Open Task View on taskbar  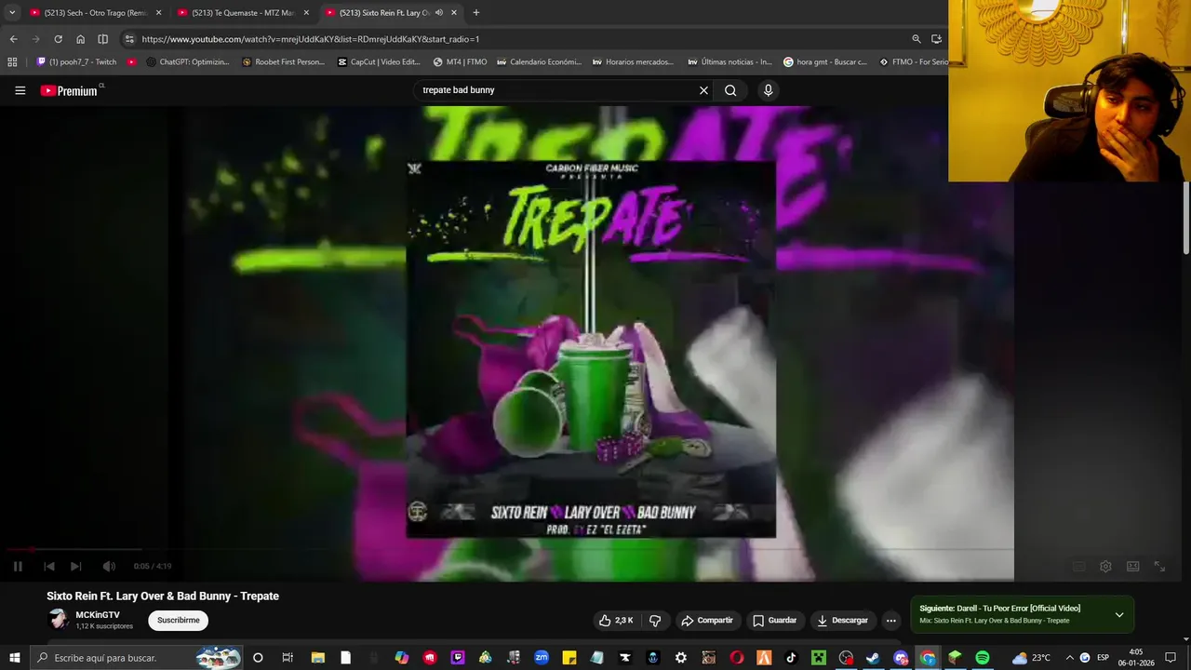point(288,658)
